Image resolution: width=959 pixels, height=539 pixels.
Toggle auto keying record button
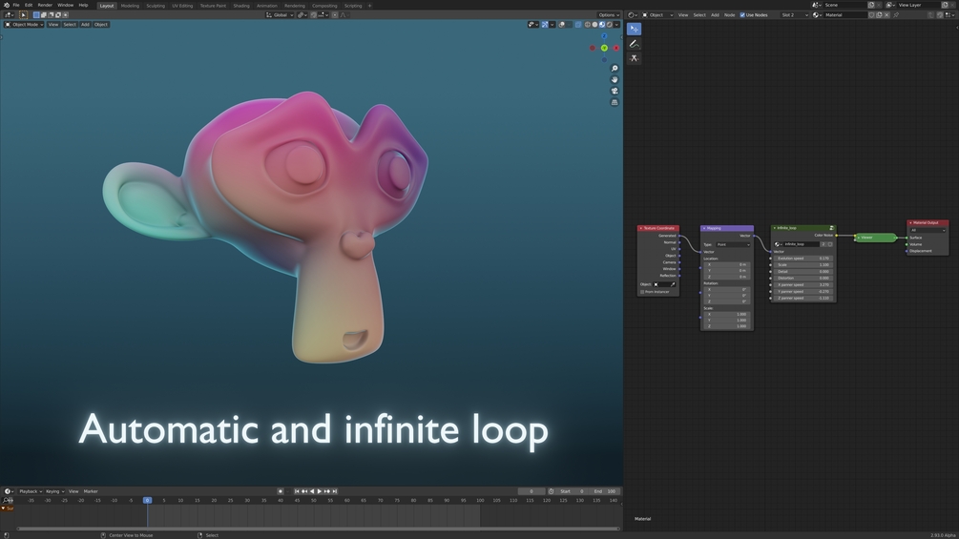click(281, 491)
